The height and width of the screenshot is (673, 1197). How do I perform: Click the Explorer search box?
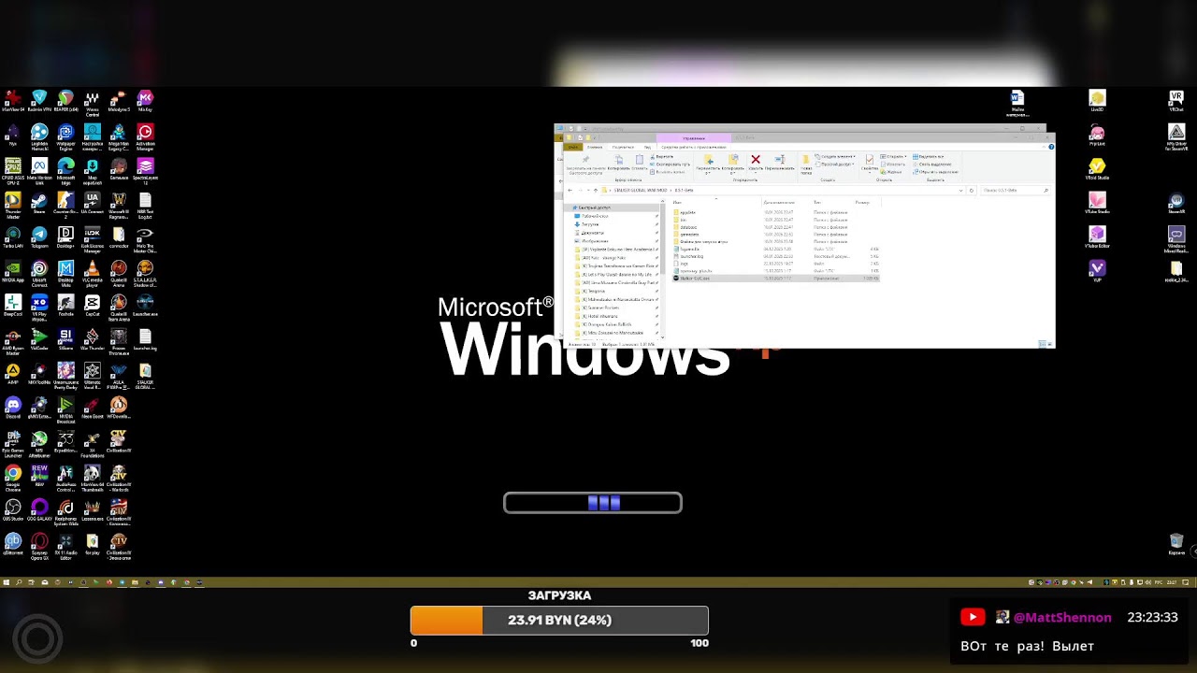point(1014,191)
